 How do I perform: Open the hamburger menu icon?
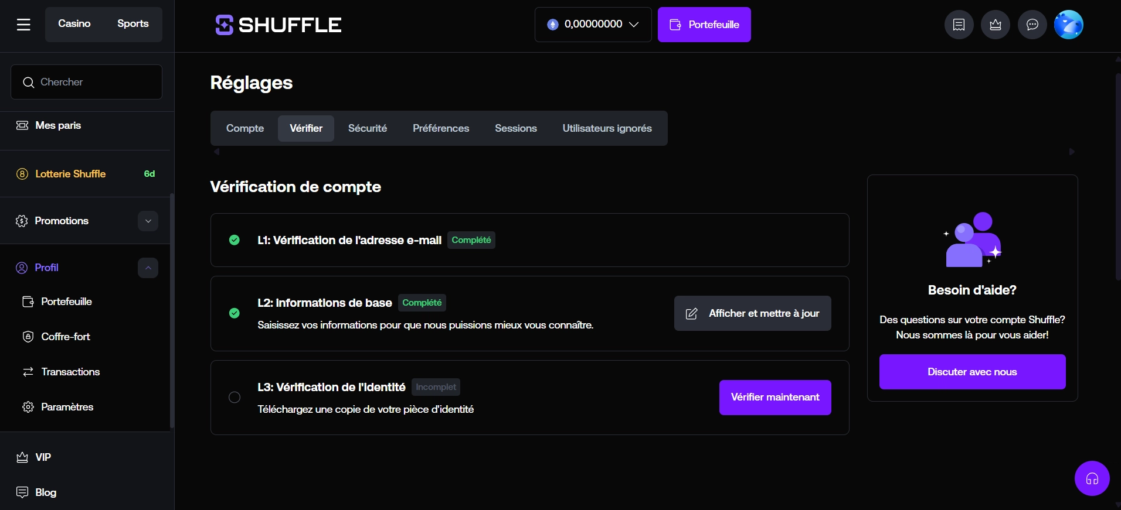pos(23,25)
